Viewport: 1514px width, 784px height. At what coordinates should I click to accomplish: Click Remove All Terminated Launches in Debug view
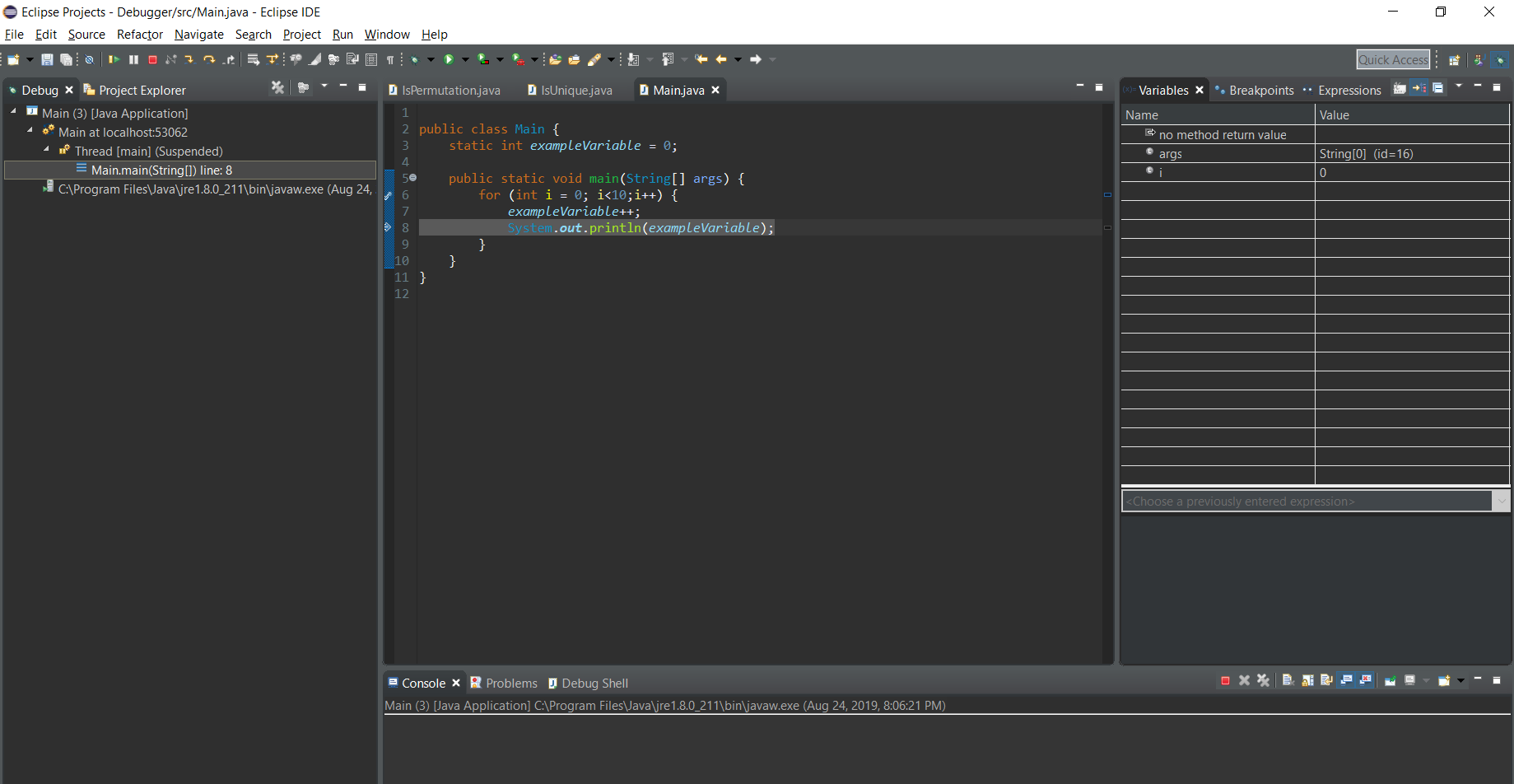tap(277, 87)
